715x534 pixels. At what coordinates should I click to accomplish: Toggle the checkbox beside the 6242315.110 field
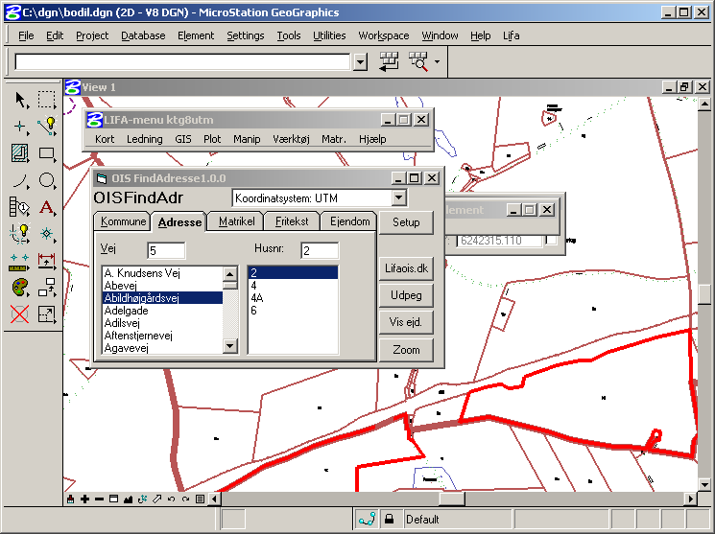click(551, 240)
